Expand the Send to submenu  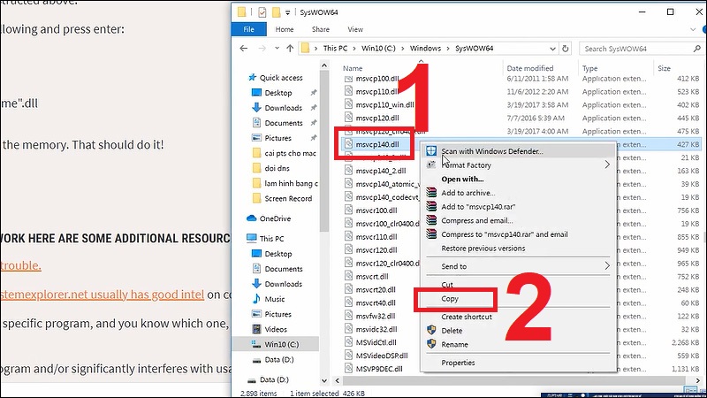pyautogui.click(x=607, y=266)
